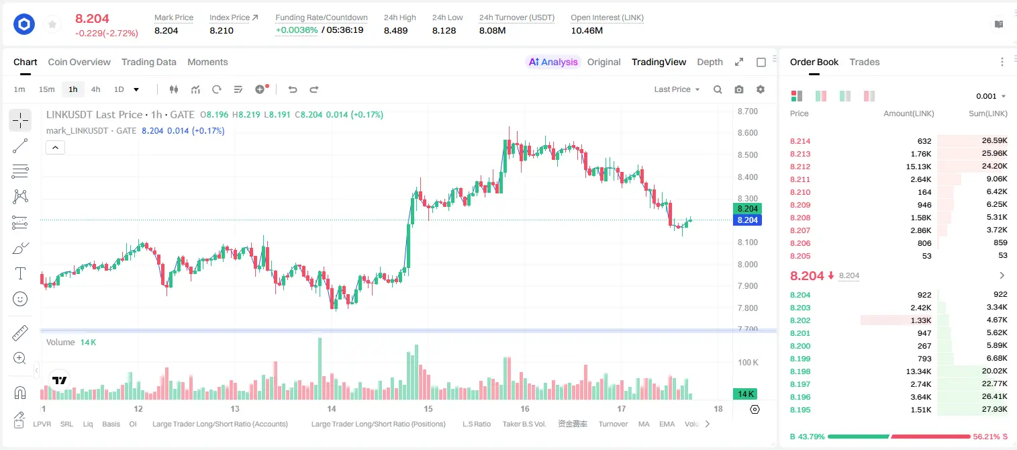Open order book precision 0.001 dropdown
This screenshot has width=1017, height=450.
[x=991, y=96]
